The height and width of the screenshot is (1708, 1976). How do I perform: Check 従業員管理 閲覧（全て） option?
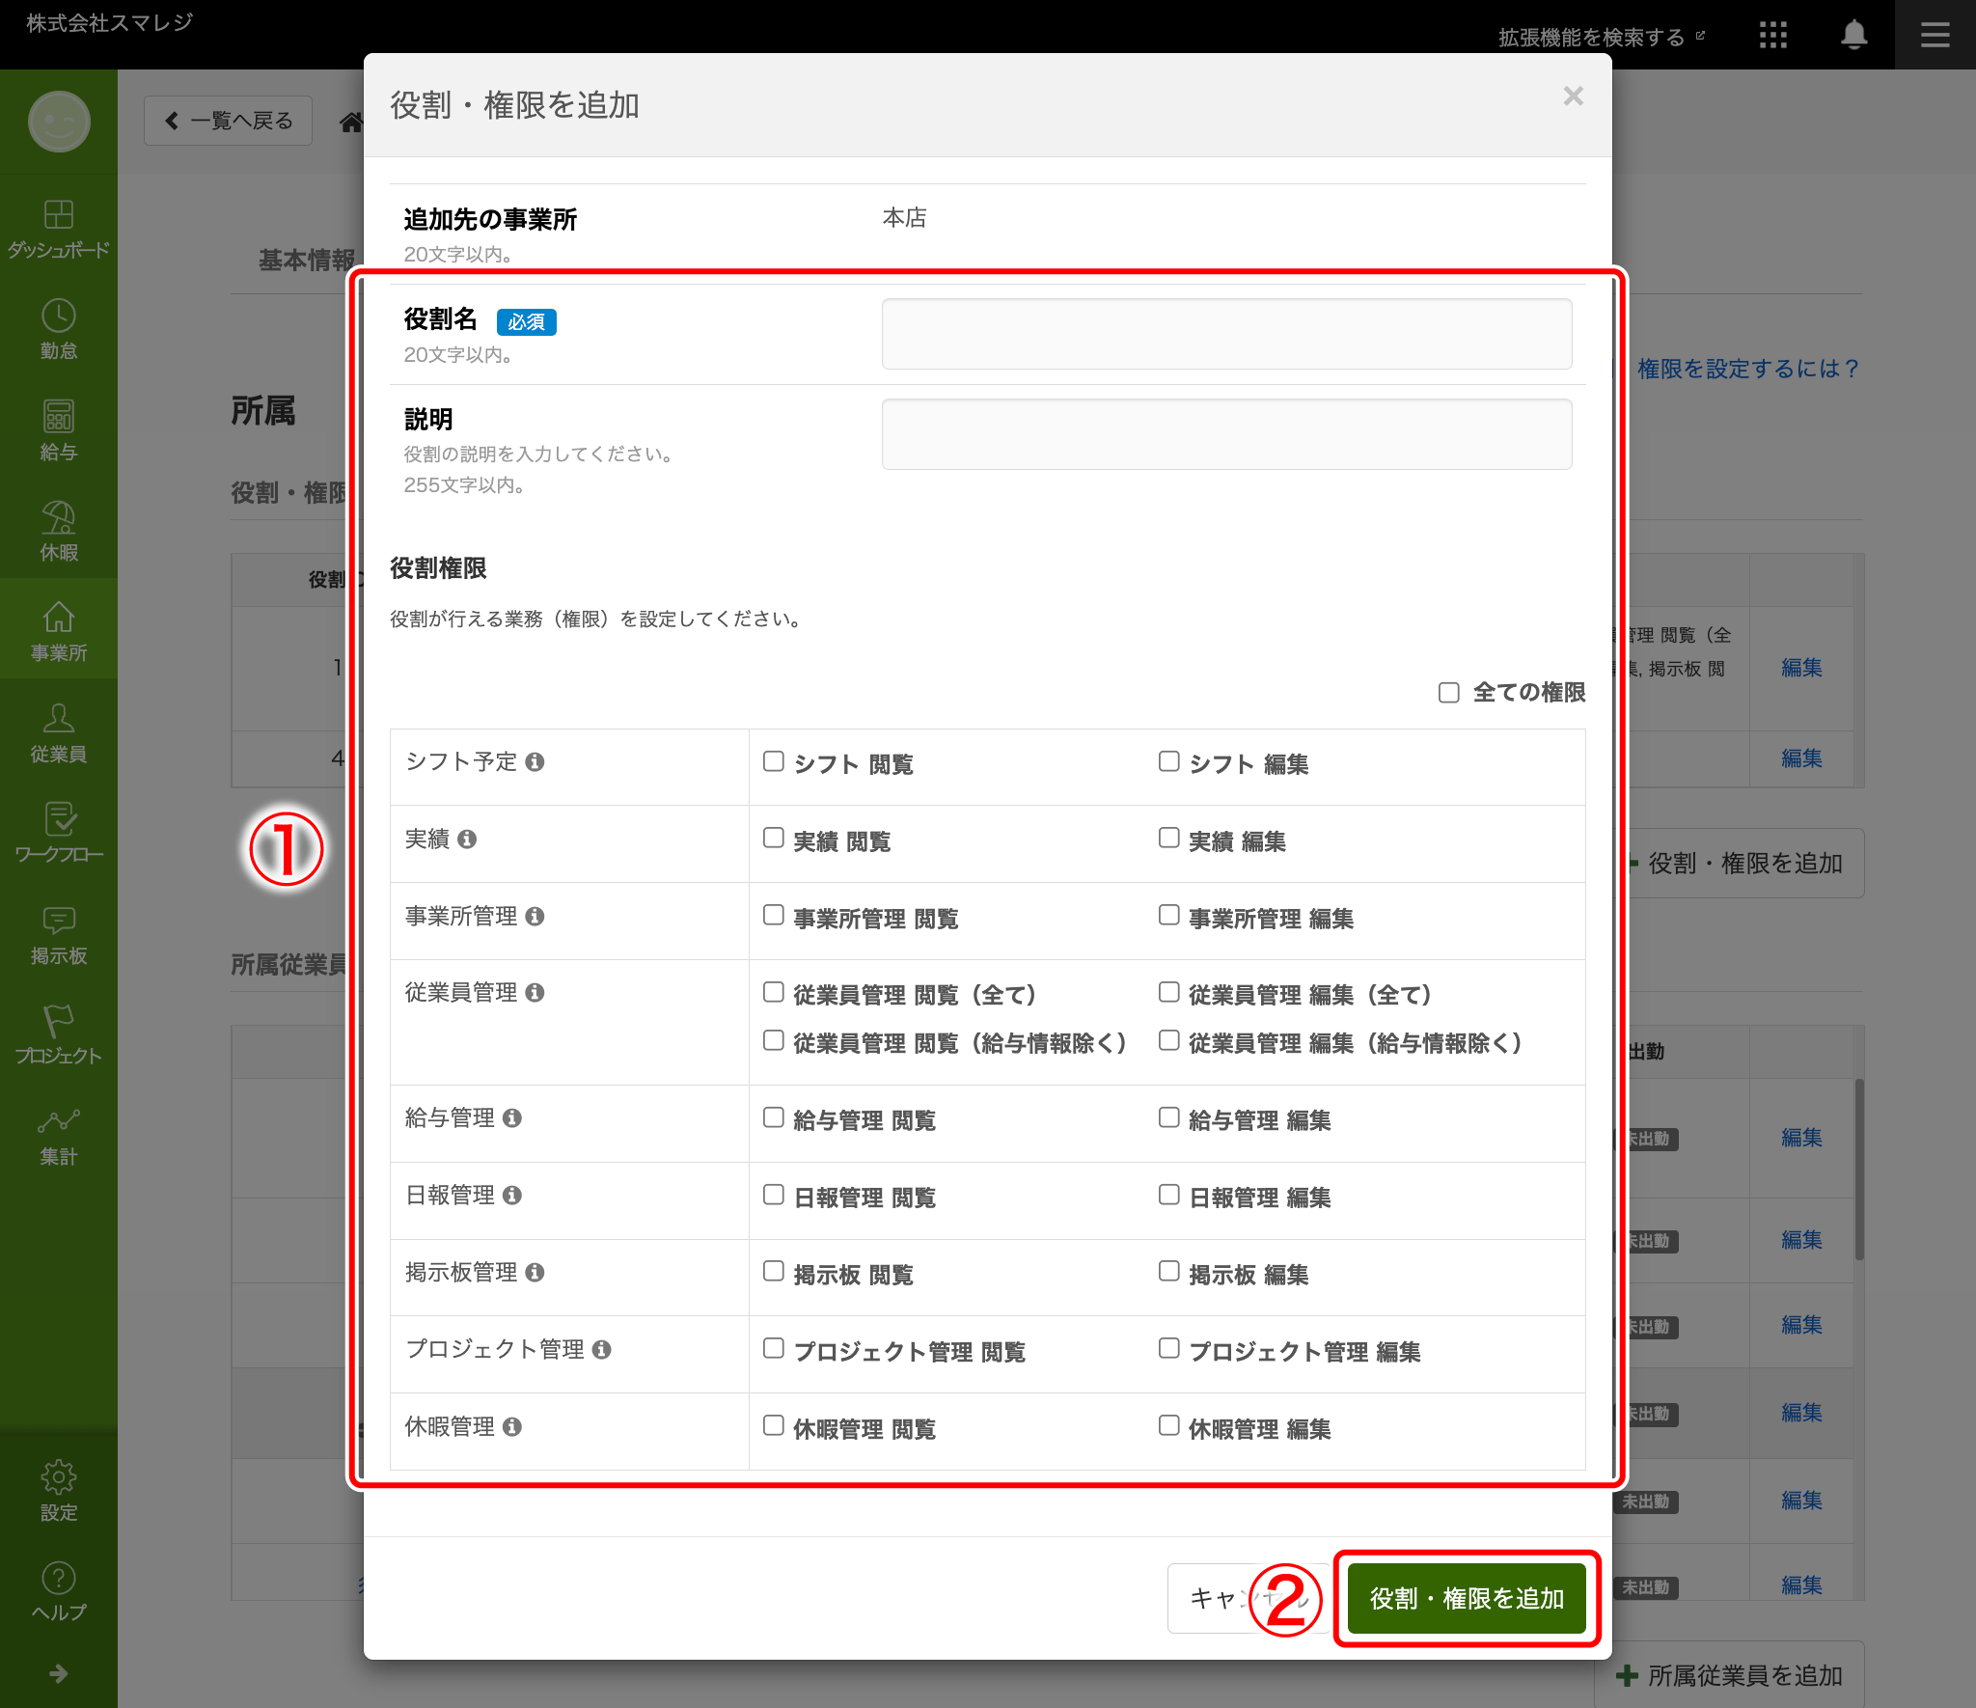[x=773, y=992]
